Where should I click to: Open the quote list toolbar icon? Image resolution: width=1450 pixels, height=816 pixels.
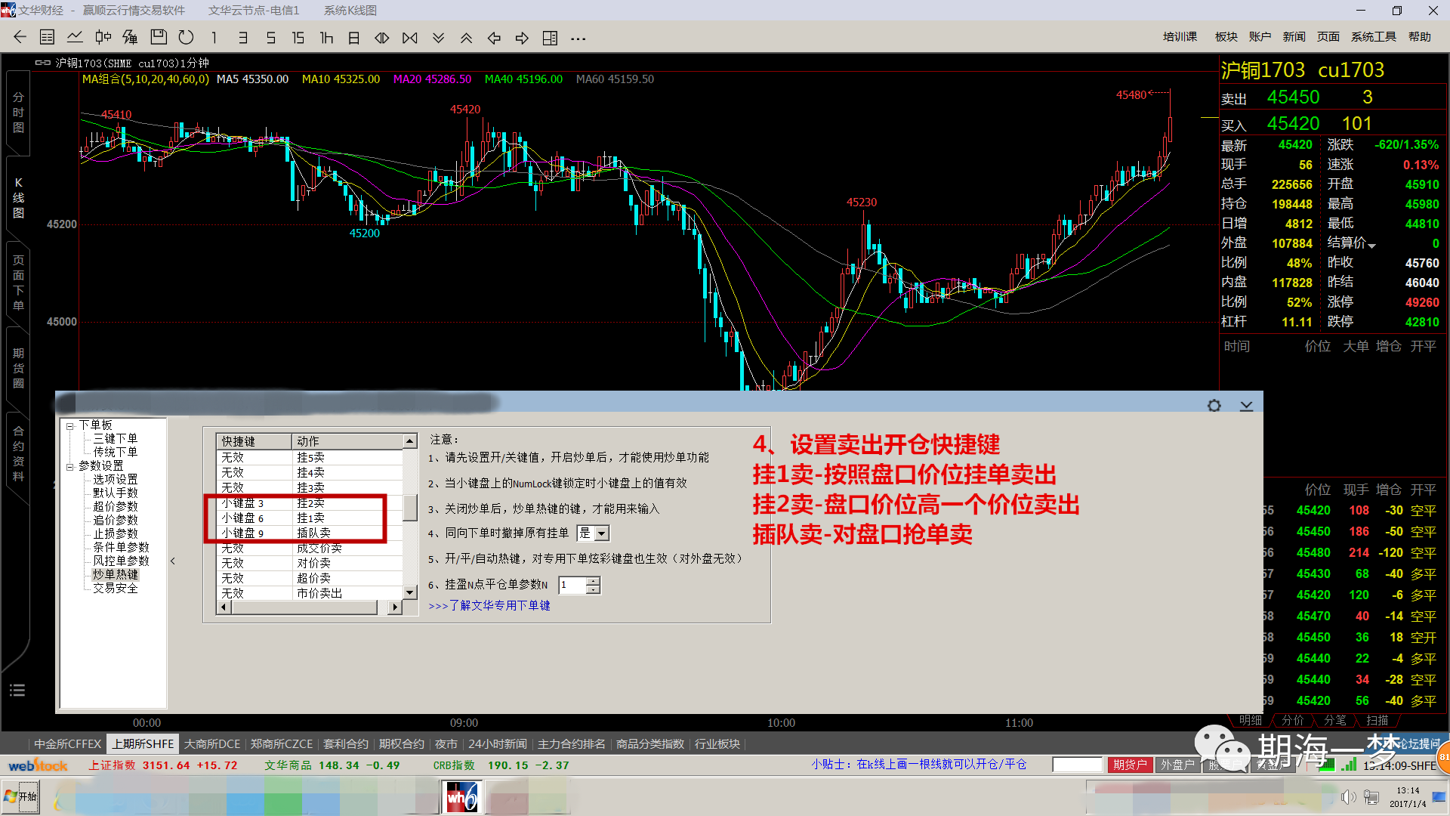[47, 38]
